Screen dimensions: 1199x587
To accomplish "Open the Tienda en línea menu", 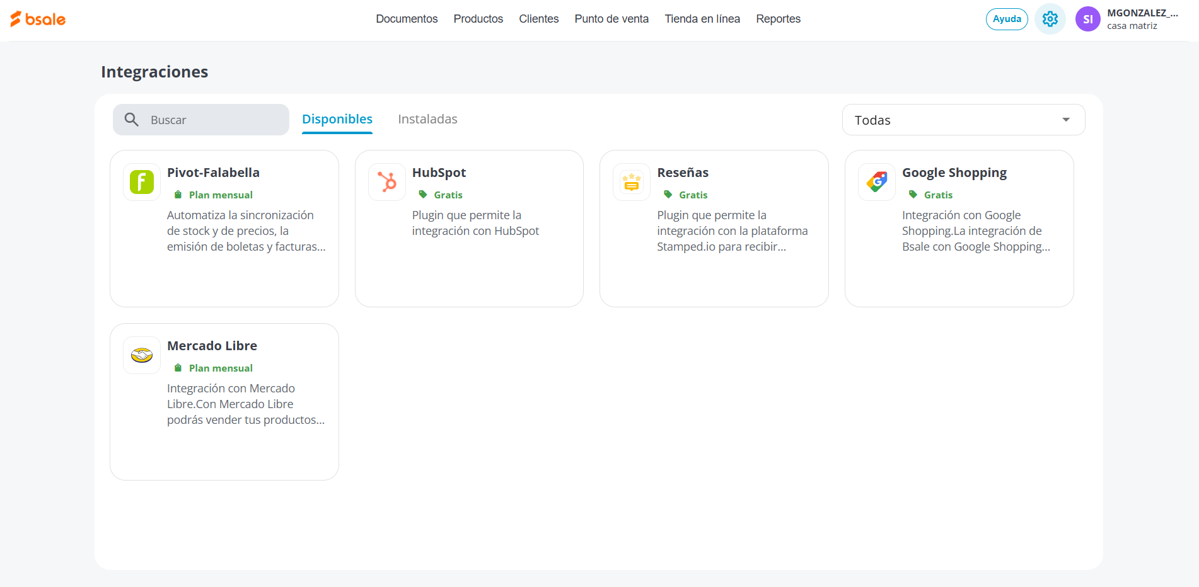I will tap(702, 19).
